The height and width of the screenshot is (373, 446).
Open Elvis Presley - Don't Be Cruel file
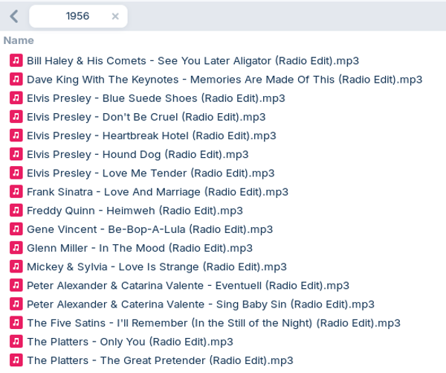tap(146, 117)
